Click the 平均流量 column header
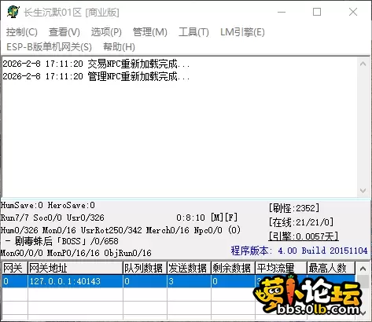The image size is (372, 322). click(x=281, y=268)
